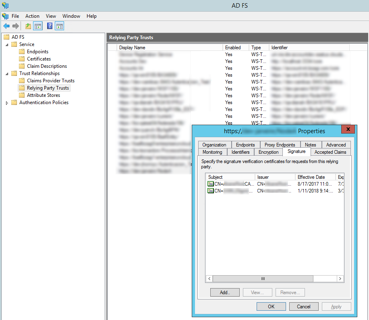Toggle the Show/Hide Action Pane icon

tap(60, 26)
